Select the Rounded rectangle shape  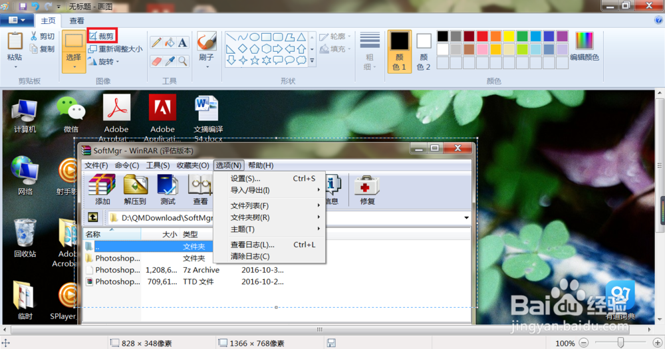point(278,37)
